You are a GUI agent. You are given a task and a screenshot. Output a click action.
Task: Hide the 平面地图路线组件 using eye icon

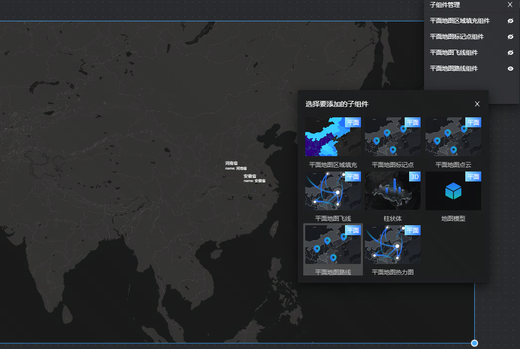[x=510, y=69]
